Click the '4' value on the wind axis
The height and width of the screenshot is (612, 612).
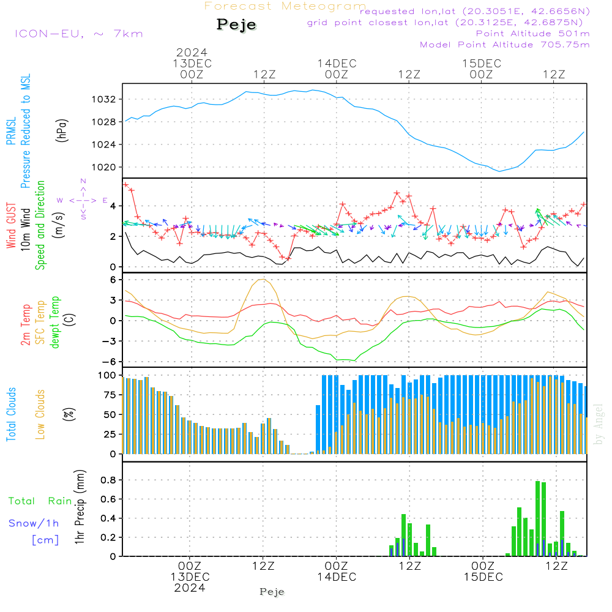pyautogui.click(x=113, y=206)
